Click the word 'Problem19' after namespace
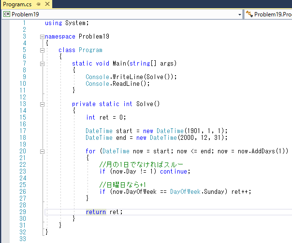This screenshot has height=243, width=292. tap(94, 37)
